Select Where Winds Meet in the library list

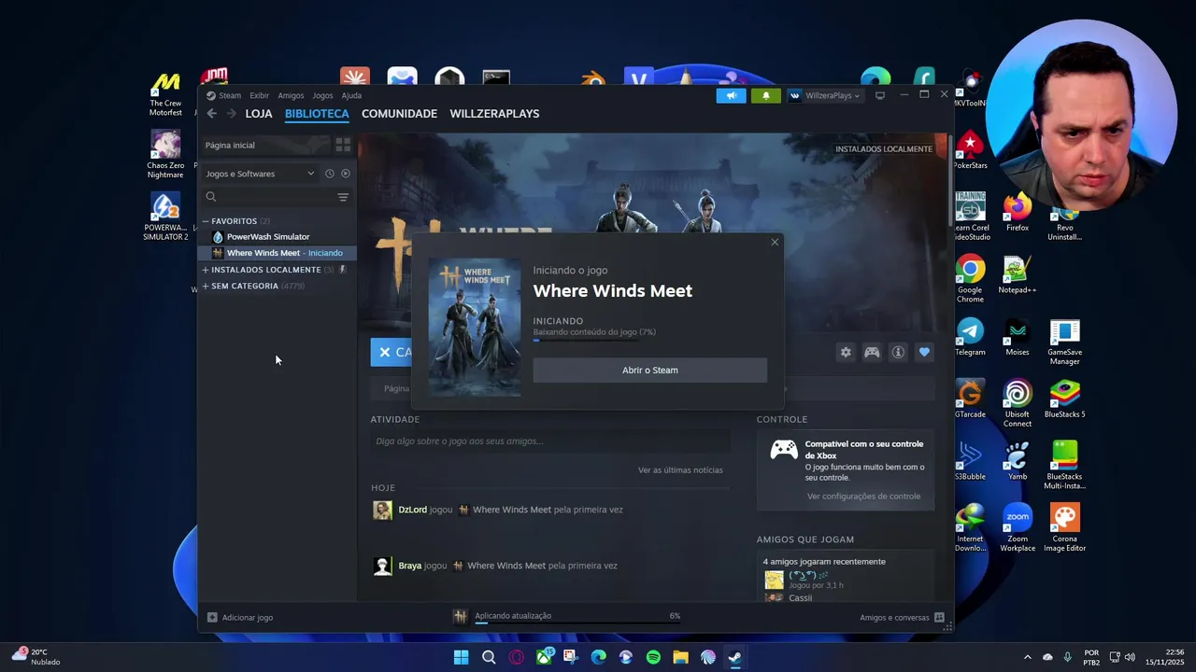pos(278,253)
